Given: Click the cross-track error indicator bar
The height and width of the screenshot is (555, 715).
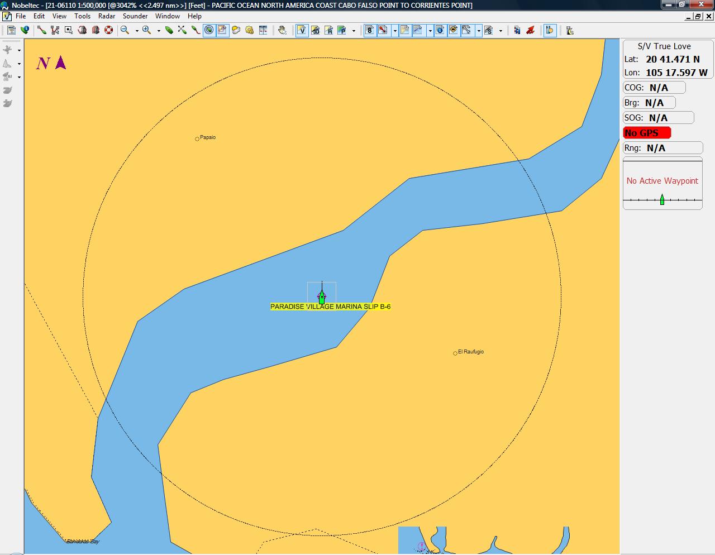Looking at the screenshot, I should click(x=662, y=199).
